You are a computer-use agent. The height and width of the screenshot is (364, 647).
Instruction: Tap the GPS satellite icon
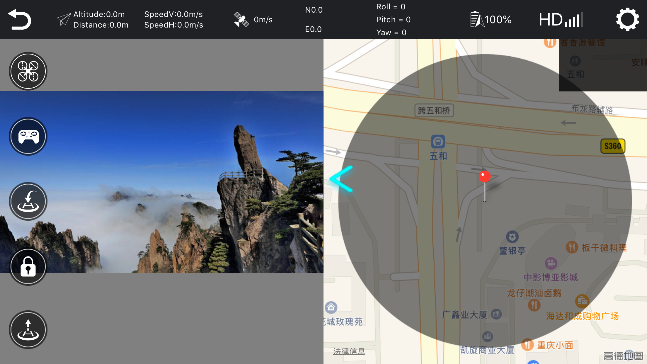click(241, 19)
